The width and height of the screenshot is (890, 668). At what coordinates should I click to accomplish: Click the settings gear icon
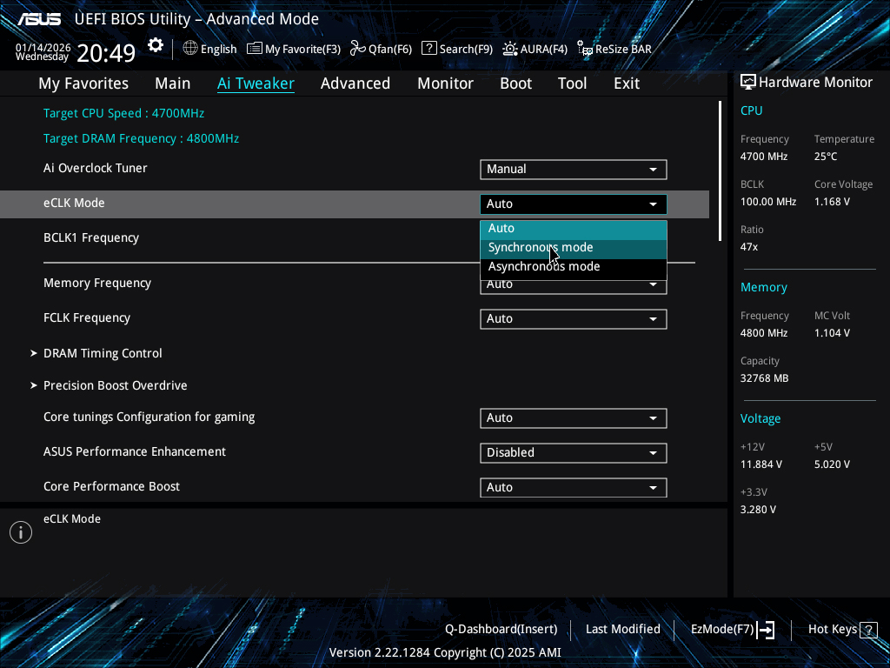pyautogui.click(x=156, y=46)
